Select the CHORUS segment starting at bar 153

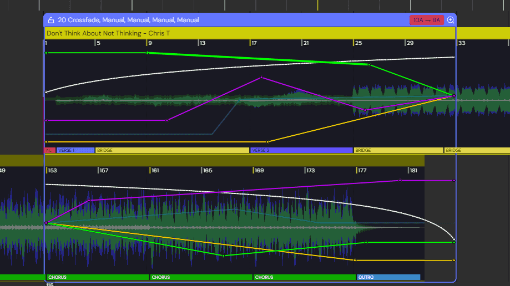click(x=97, y=277)
